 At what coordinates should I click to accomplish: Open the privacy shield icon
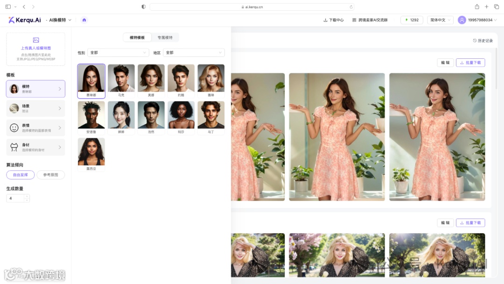click(143, 7)
